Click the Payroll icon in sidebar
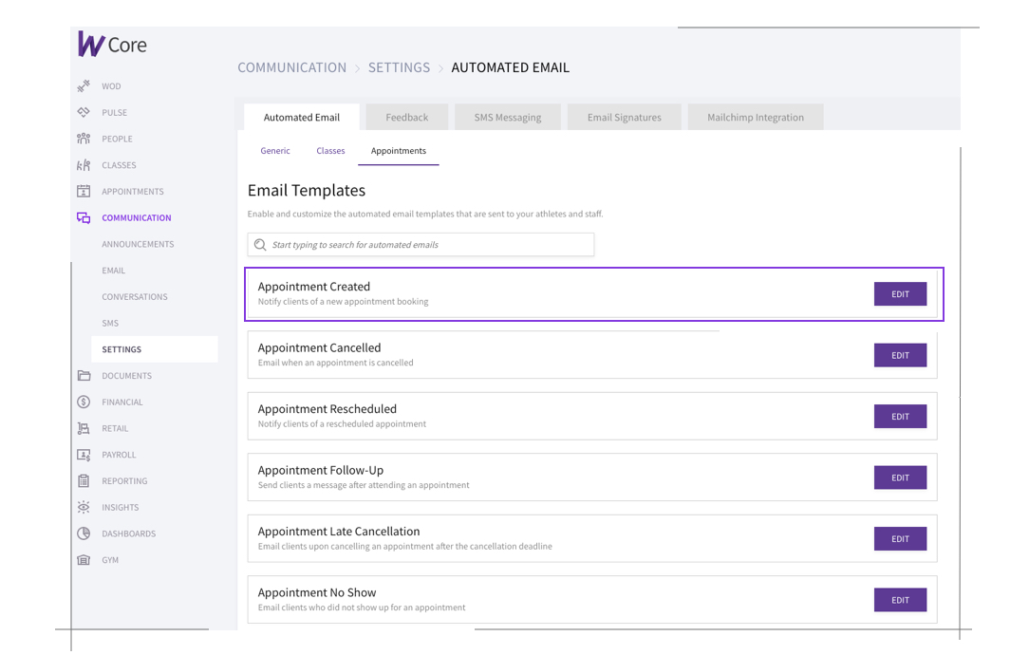The image size is (1029, 655). (x=84, y=455)
